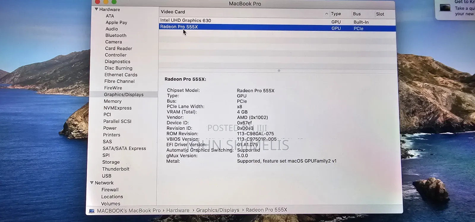Show Bluetooth information
The height and width of the screenshot is (222, 475).
pos(116,35)
